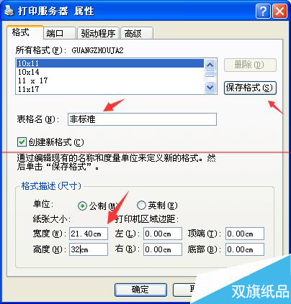The image size is (291, 304).
Task: Toggle the 创建新格式 checkbox
Action: (22, 142)
